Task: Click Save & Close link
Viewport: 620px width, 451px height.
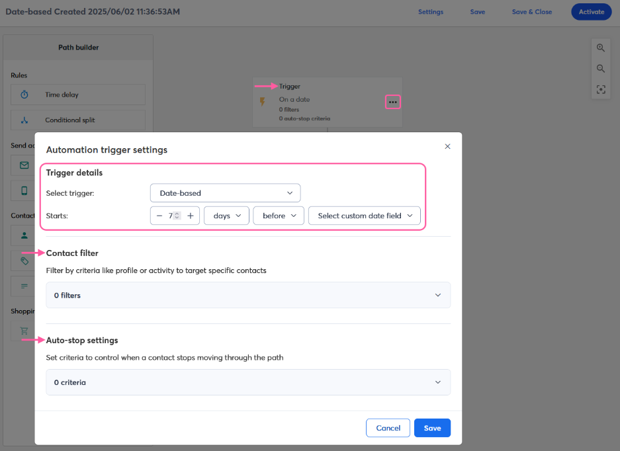Action: pyautogui.click(x=532, y=12)
